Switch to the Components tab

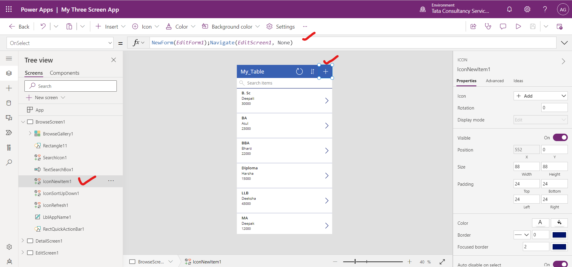click(x=64, y=73)
